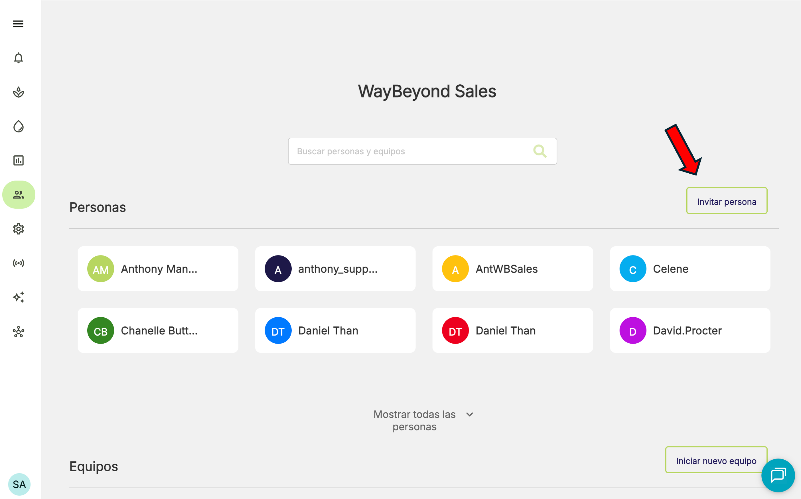Click the Buscar personas y equipos field
801x499 pixels.
tap(422, 151)
